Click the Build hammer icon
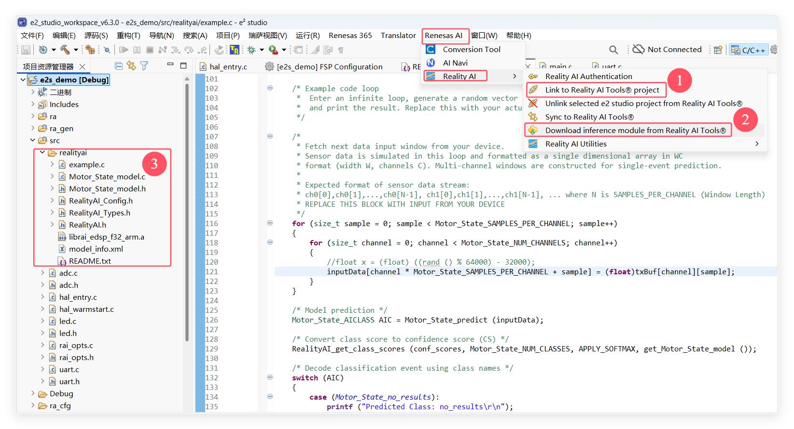This screenshot has width=794, height=429. coord(65,50)
